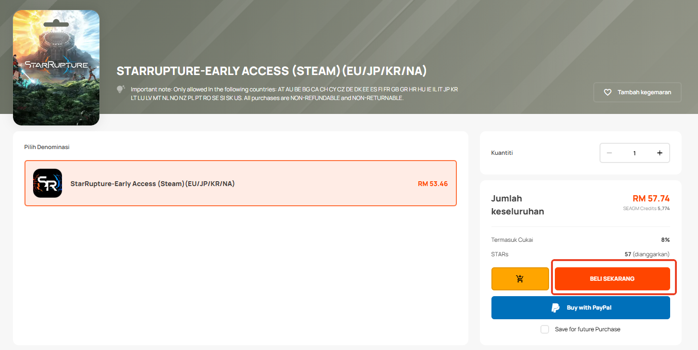Click the SR logo icon in the denomination
This screenshot has width=698, height=350.
coord(48,183)
